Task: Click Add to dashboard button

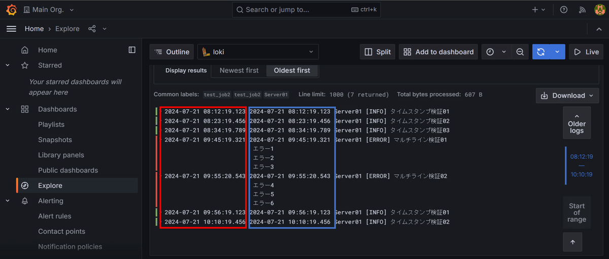Action: tap(438, 52)
